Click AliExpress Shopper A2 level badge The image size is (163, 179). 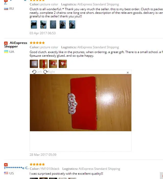[x=6, y=43]
